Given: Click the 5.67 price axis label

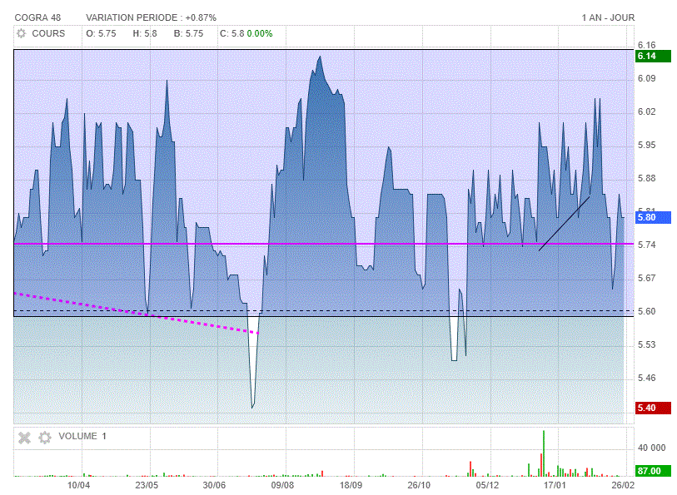Looking at the screenshot, I should [x=646, y=278].
